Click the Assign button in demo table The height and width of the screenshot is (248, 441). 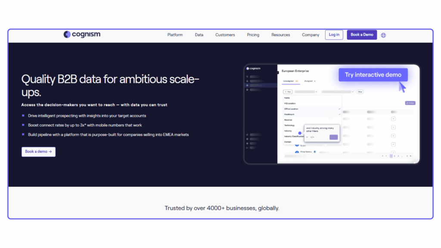click(x=410, y=103)
